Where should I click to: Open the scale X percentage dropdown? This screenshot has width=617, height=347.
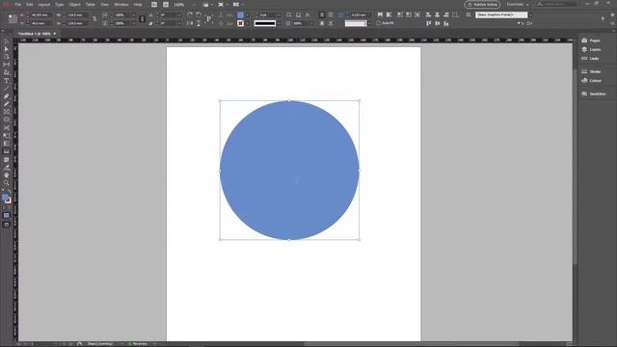click(134, 15)
